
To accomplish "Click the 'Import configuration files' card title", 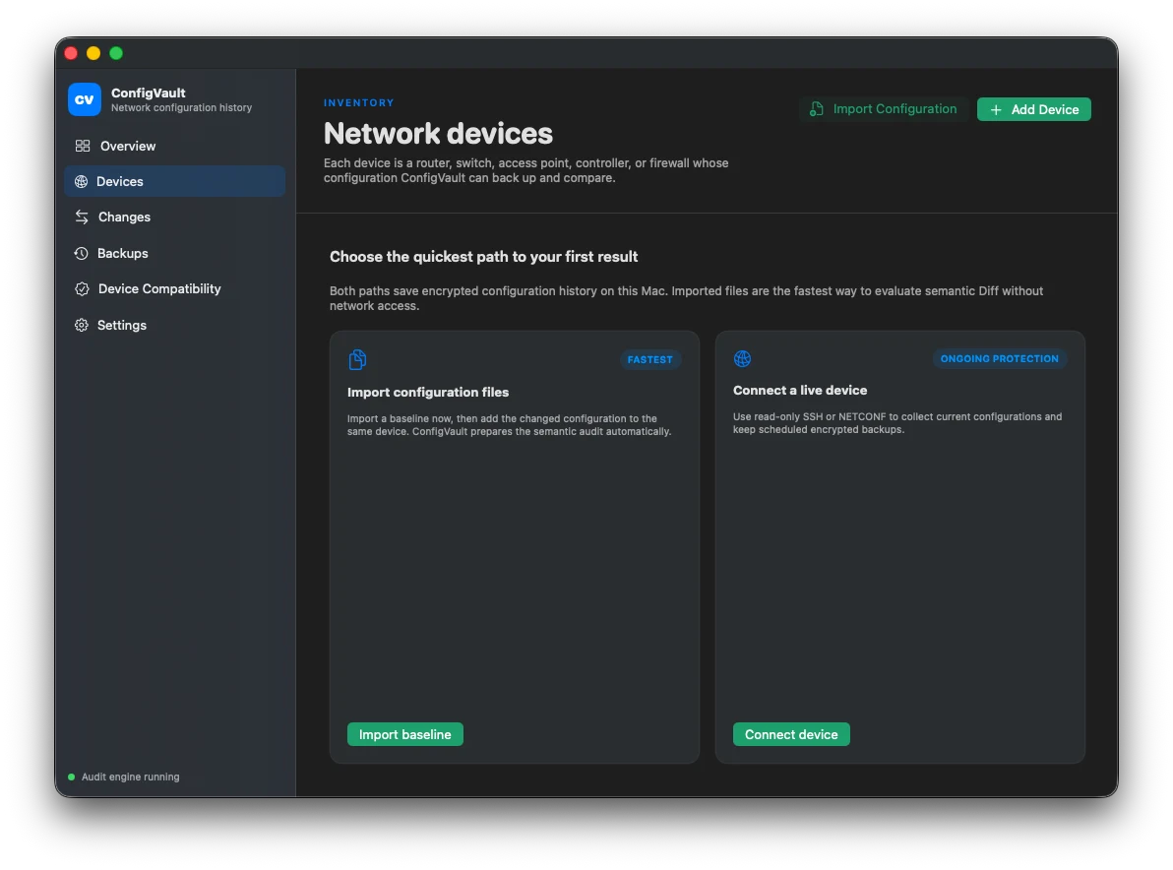I will 428,392.
